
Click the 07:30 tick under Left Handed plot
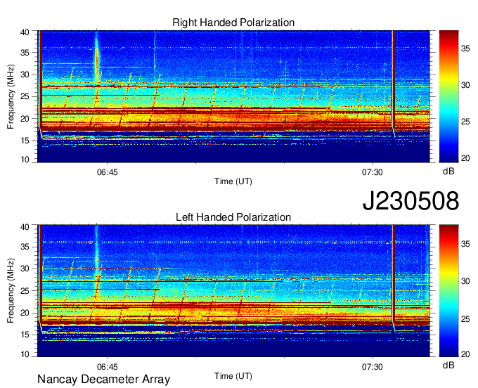[x=372, y=367]
